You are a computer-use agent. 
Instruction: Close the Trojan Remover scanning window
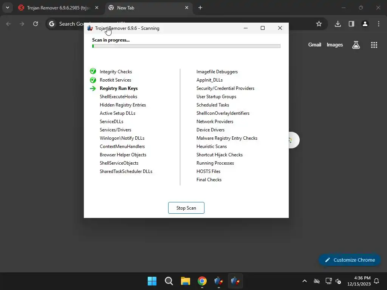(x=280, y=28)
